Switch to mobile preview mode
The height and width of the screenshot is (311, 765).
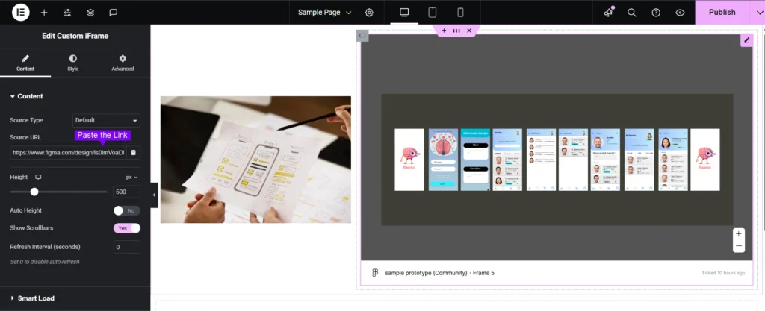(x=460, y=12)
